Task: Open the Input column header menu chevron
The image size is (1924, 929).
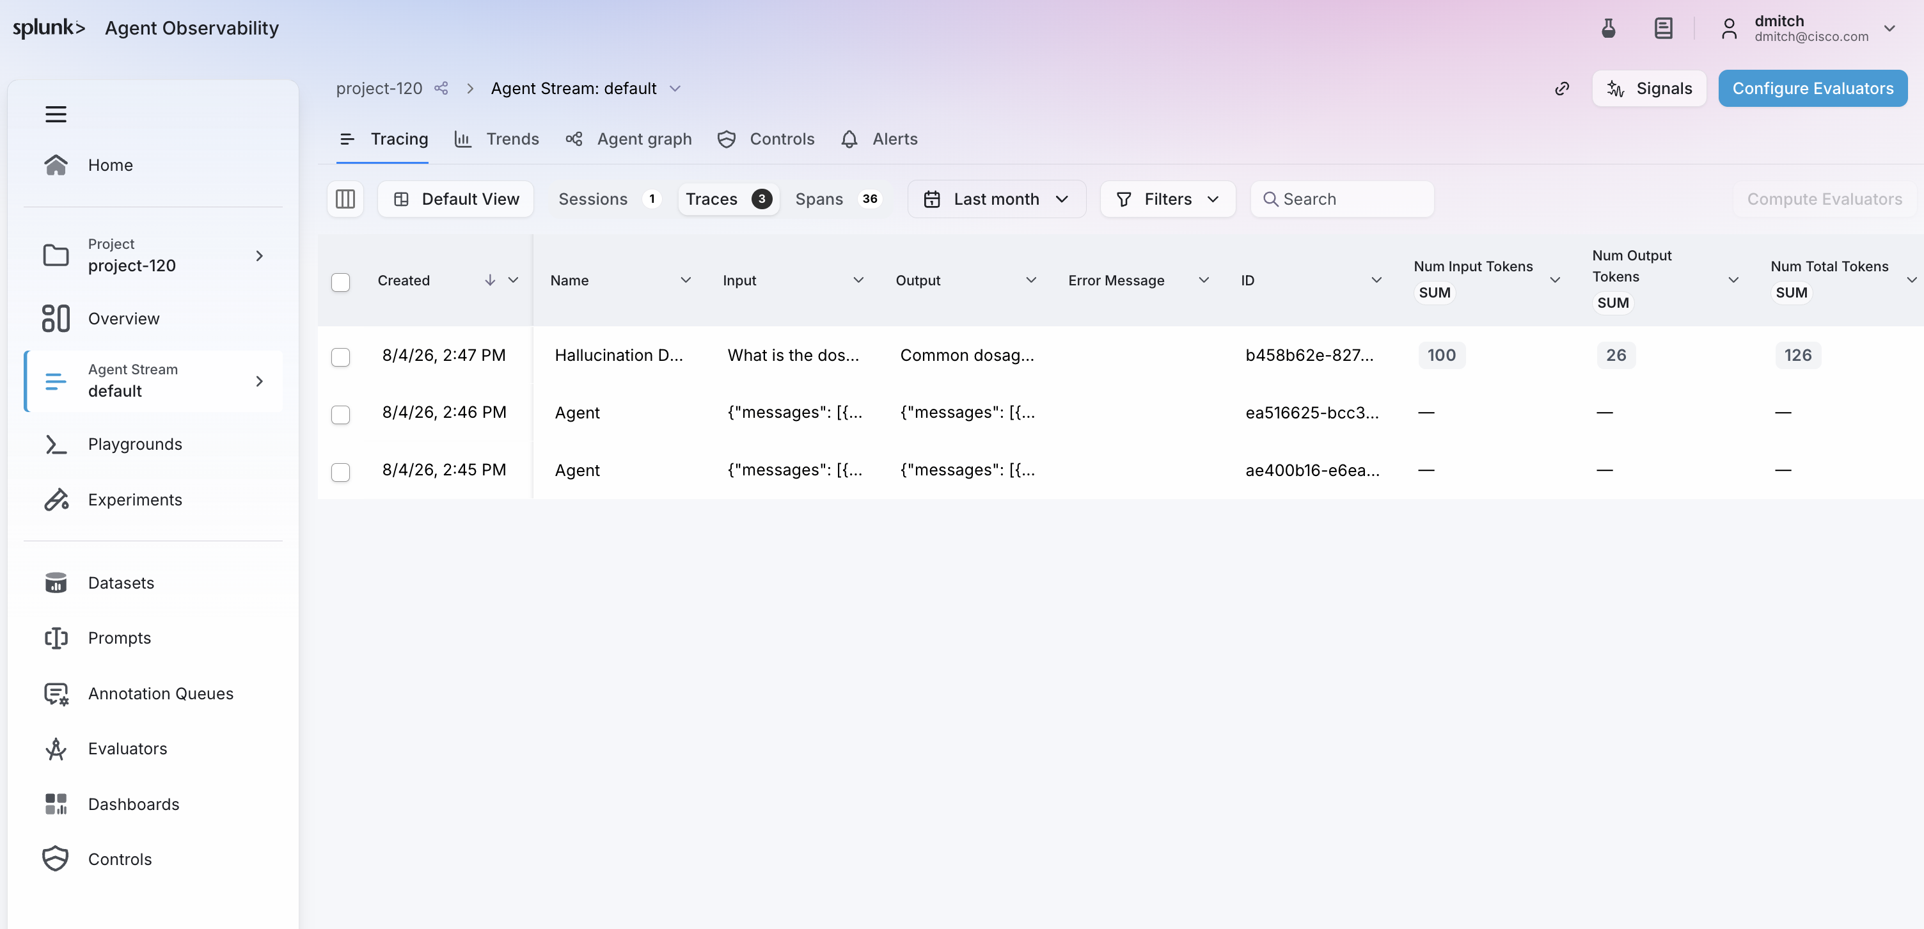Action: (858, 280)
